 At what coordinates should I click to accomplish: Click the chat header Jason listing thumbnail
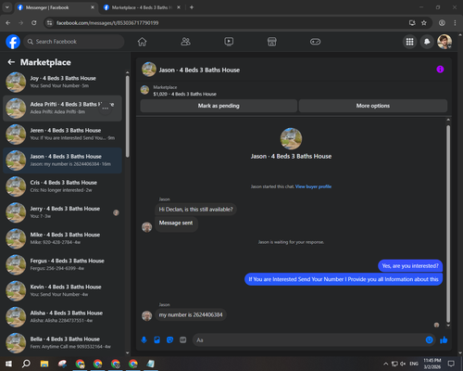[149, 70]
